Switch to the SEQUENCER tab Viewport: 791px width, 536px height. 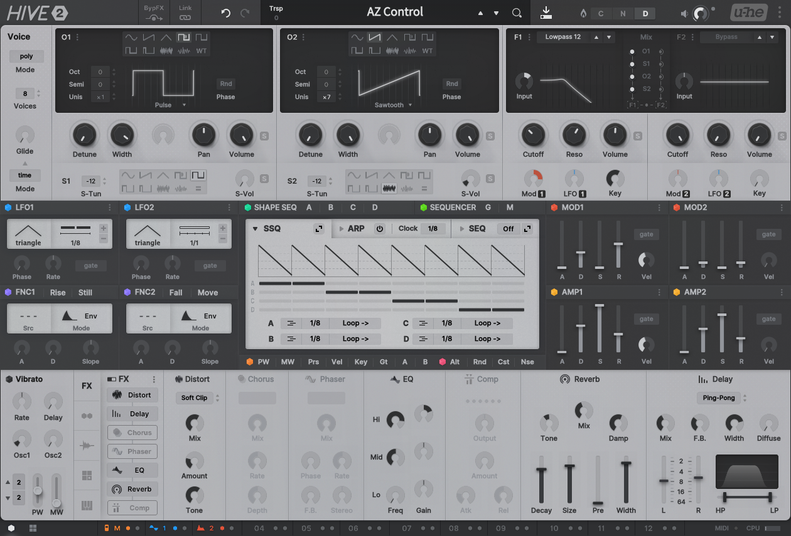coord(452,208)
